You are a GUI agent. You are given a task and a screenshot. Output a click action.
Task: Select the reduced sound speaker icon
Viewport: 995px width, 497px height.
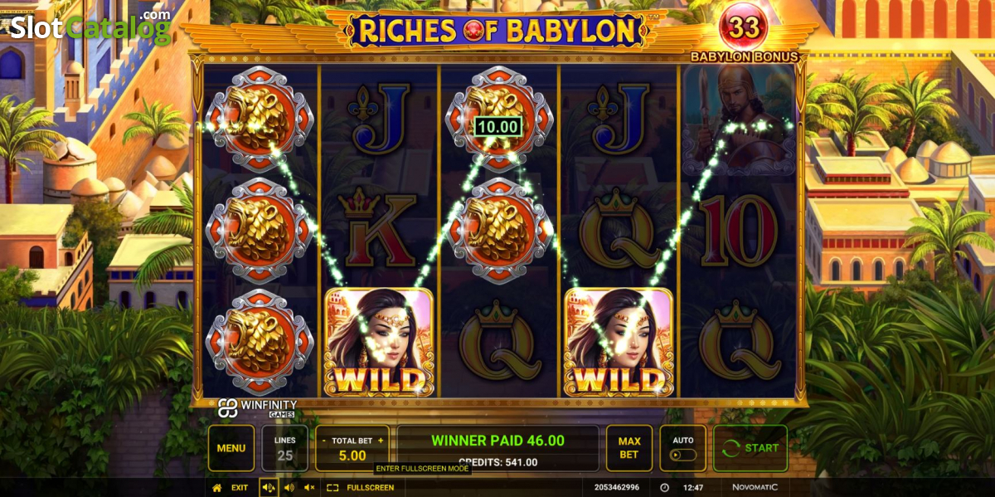[289, 488]
